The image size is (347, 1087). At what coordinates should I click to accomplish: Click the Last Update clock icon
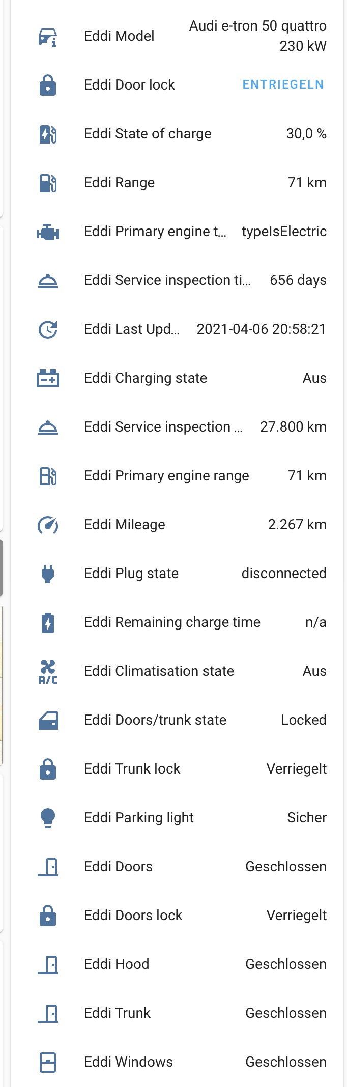click(48, 329)
